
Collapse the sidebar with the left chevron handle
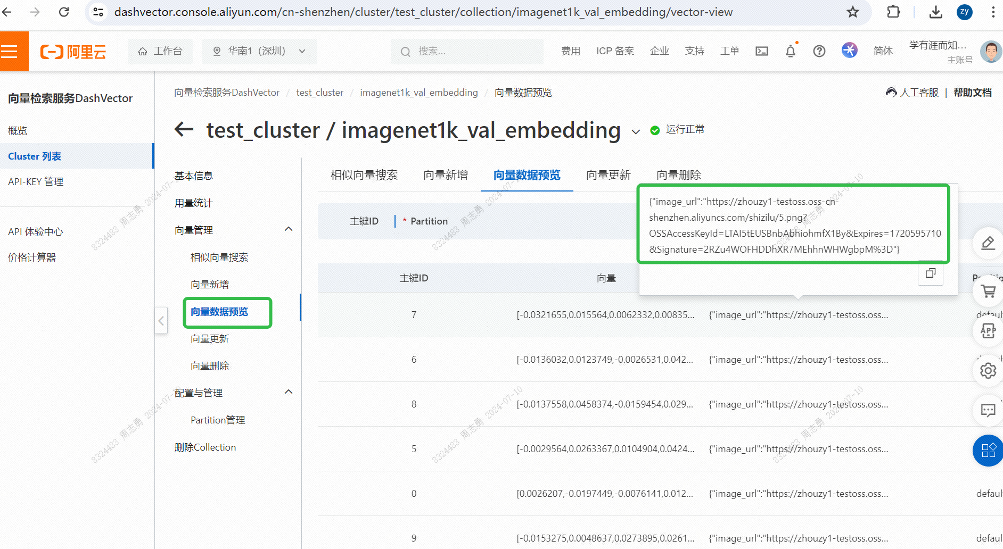click(x=161, y=320)
